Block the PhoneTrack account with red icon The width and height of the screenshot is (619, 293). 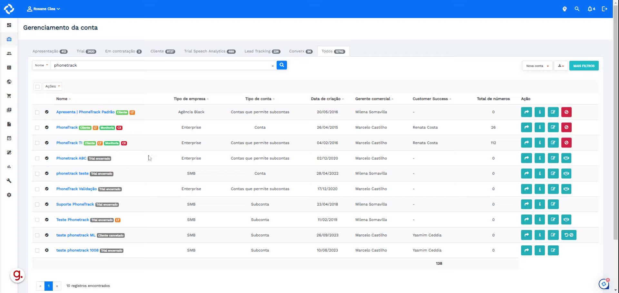(x=566, y=128)
